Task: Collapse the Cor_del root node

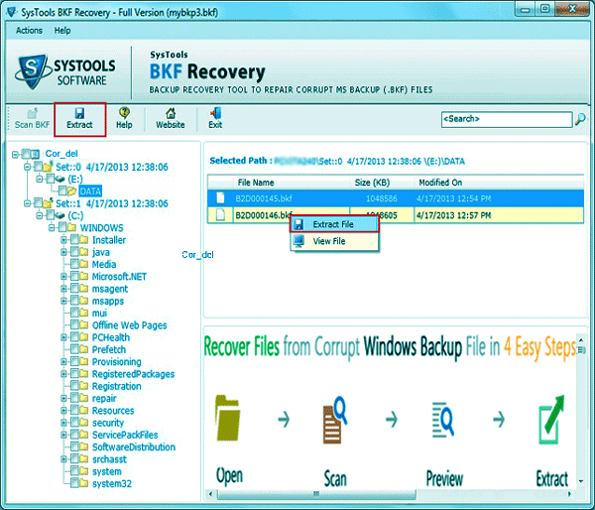Action: pyautogui.click(x=15, y=154)
